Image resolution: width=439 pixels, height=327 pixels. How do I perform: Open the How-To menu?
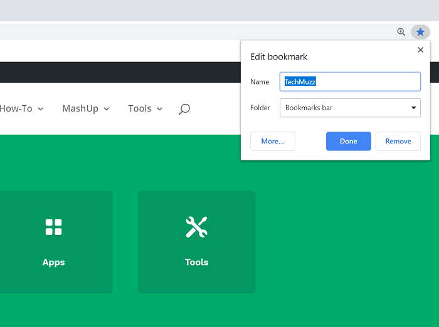tap(21, 108)
